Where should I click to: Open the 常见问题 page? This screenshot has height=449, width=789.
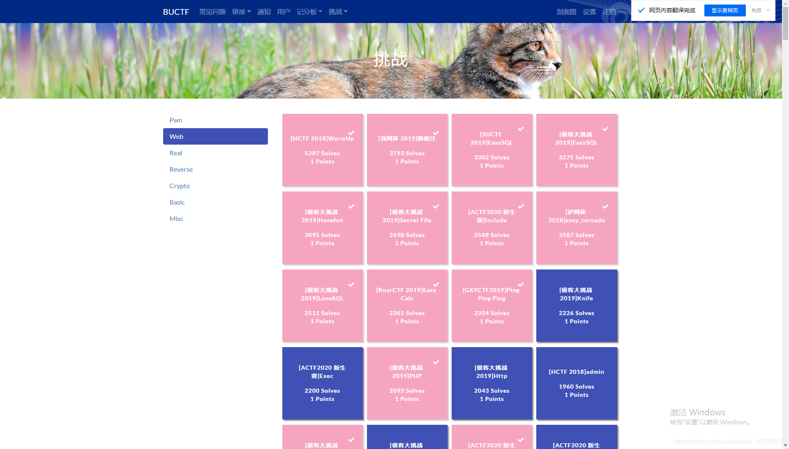coord(212,12)
